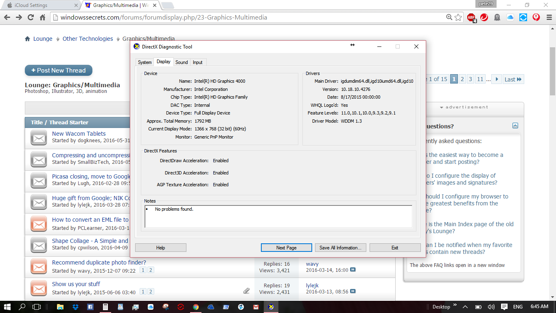This screenshot has width=556, height=313.
Task: Click the Next Page button
Action: tap(286, 248)
